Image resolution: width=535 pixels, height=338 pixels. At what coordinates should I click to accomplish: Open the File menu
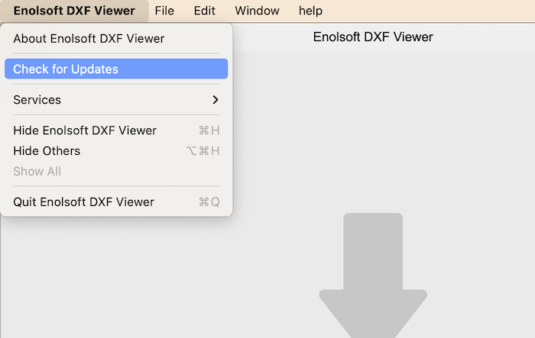click(x=164, y=11)
